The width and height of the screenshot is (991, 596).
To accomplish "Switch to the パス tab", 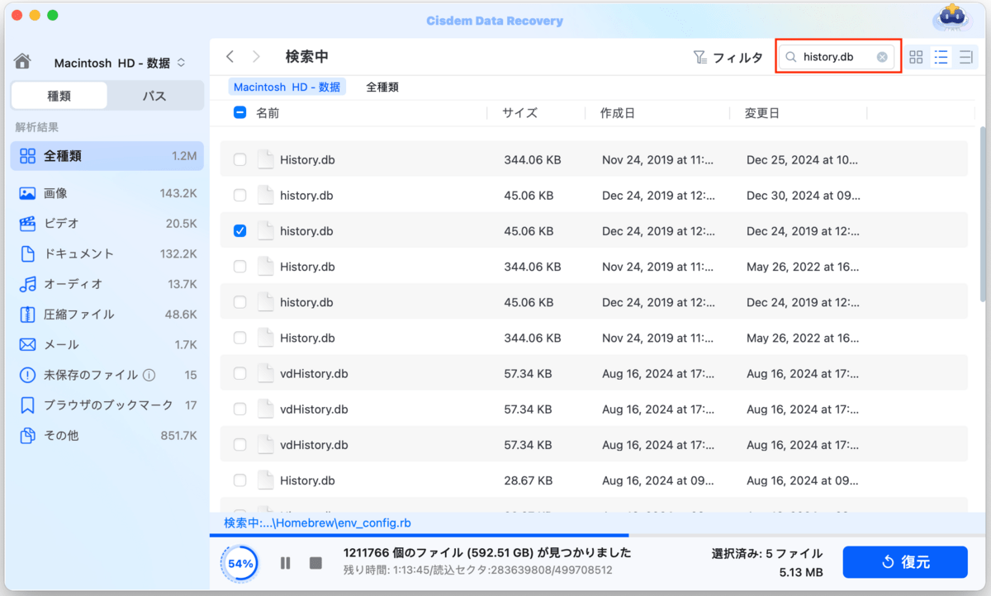I will pyautogui.click(x=154, y=96).
